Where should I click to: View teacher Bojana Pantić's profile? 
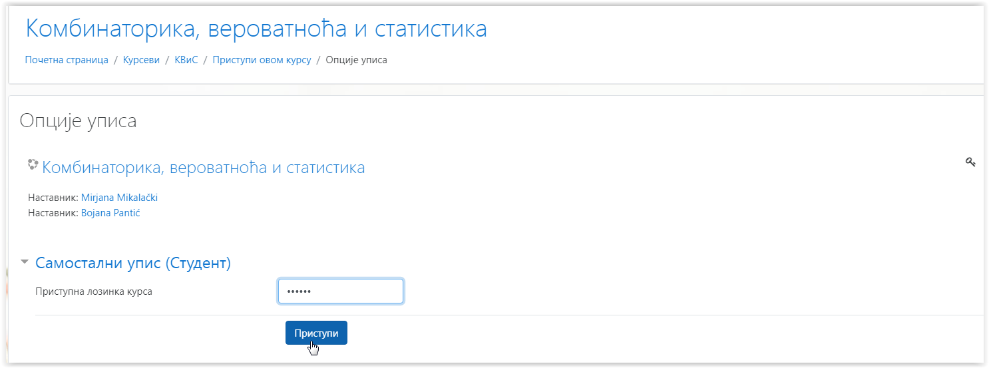click(x=110, y=213)
